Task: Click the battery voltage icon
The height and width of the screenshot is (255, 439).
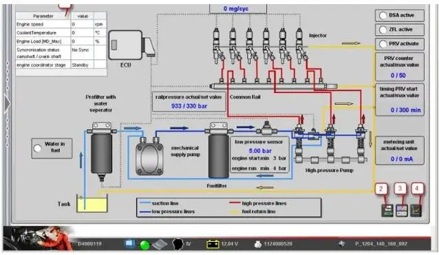Action: click(x=213, y=244)
